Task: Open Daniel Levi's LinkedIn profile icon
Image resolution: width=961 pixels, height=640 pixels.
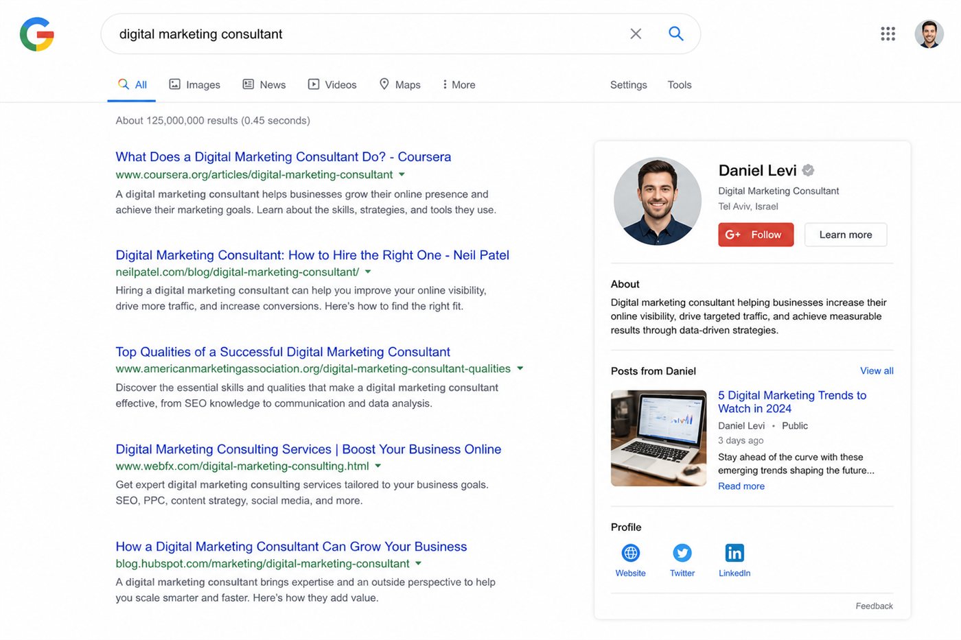Action: (x=734, y=553)
